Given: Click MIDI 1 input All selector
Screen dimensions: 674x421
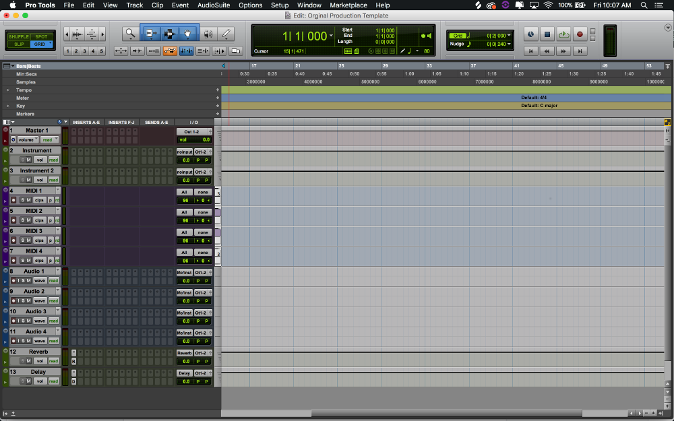Looking at the screenshot, I should (x=185, y=193).
